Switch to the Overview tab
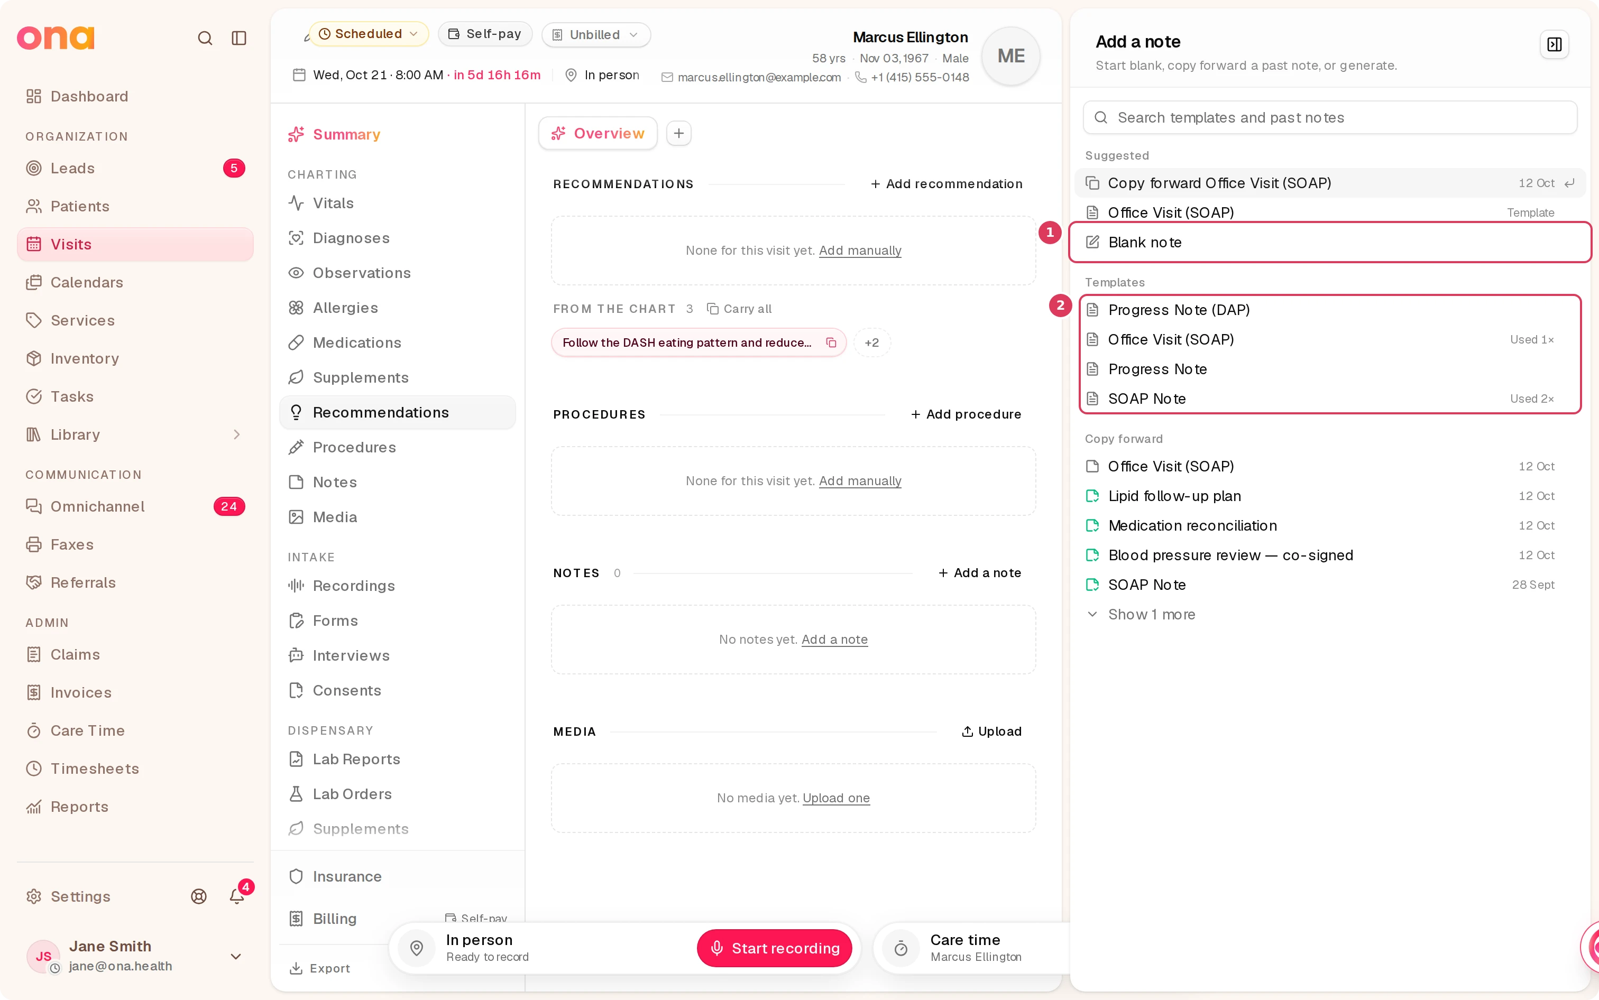 598,133
